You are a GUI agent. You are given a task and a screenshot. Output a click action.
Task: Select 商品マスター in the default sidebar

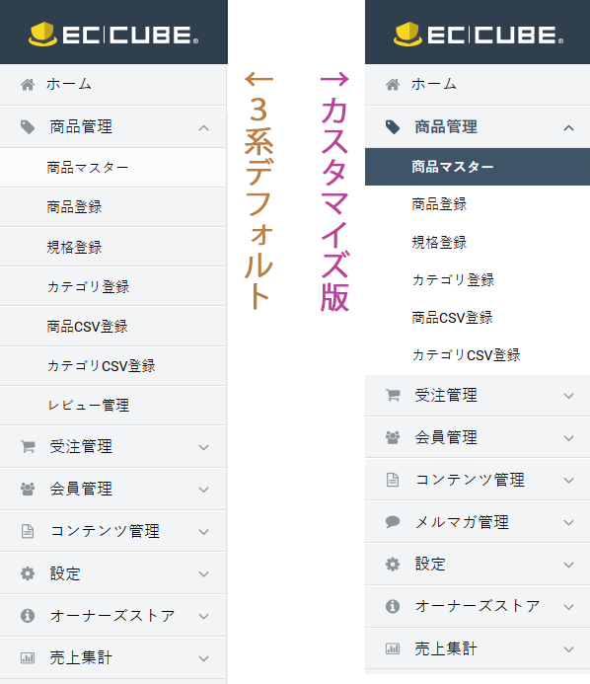(x=112, y=168)
